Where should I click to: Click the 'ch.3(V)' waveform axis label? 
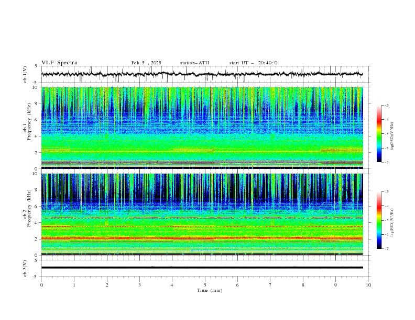pyautogui.click(x=25, y=268)
